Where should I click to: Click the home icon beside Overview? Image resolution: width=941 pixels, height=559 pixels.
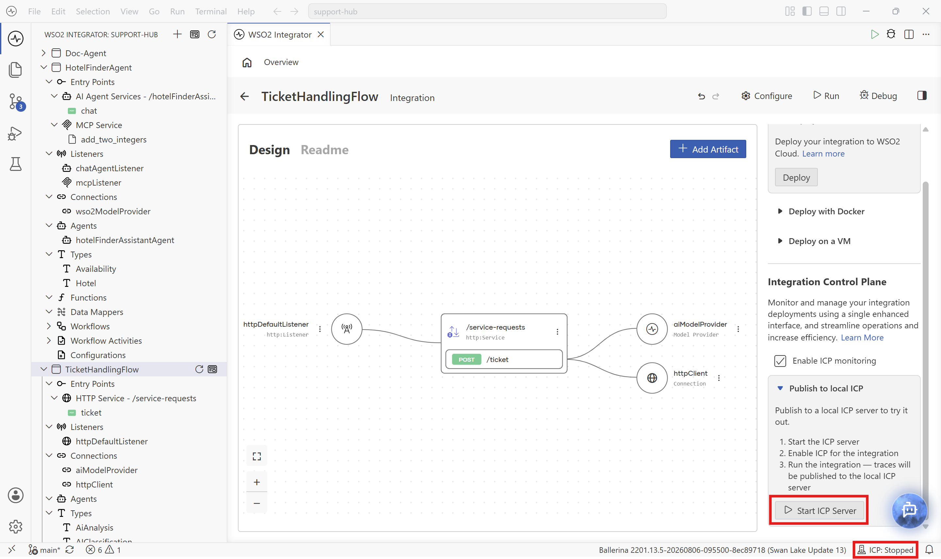tap(247, 62)
